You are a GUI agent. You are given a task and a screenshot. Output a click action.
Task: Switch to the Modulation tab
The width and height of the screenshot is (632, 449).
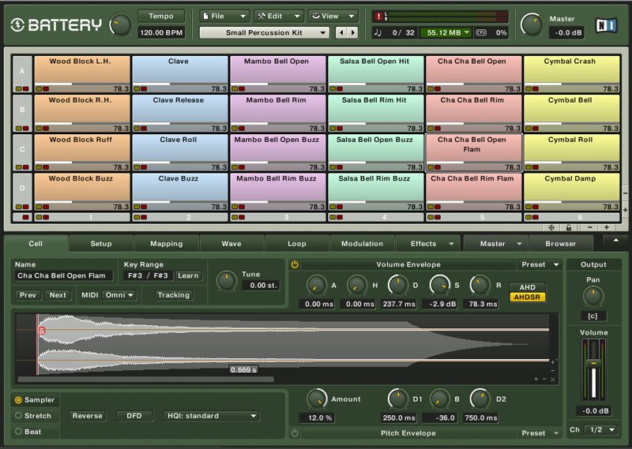coord(362,244)
